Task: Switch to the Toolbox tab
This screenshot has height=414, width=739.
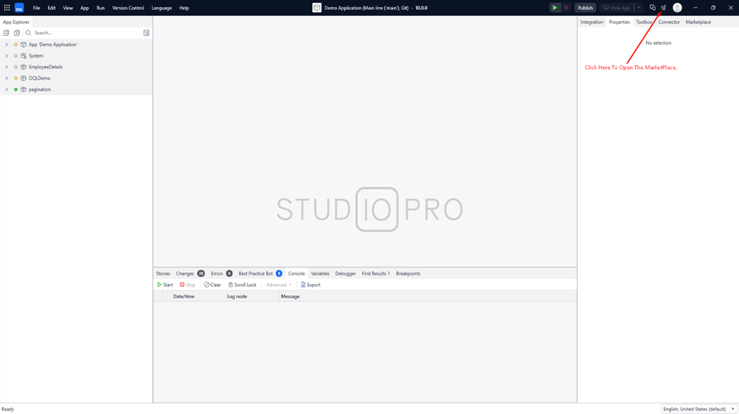Action: pyautogui.click(x=644, y=22)
